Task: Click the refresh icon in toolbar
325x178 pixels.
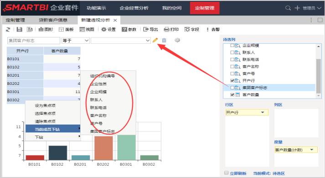Action: click(x=8, y=30)
